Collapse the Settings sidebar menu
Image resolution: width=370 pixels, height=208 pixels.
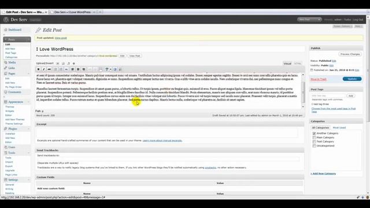29,180
